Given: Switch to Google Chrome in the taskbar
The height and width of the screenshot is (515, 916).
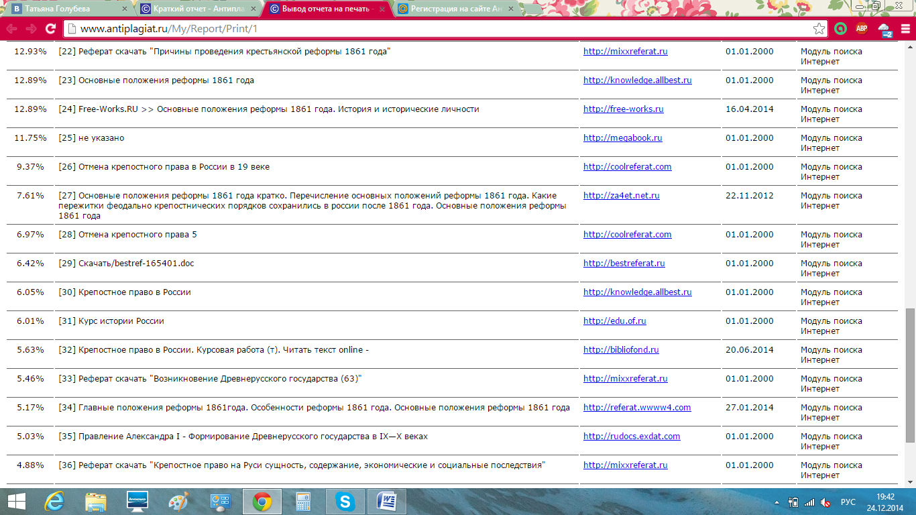Looking at the screenshot, I should (262, 502).
